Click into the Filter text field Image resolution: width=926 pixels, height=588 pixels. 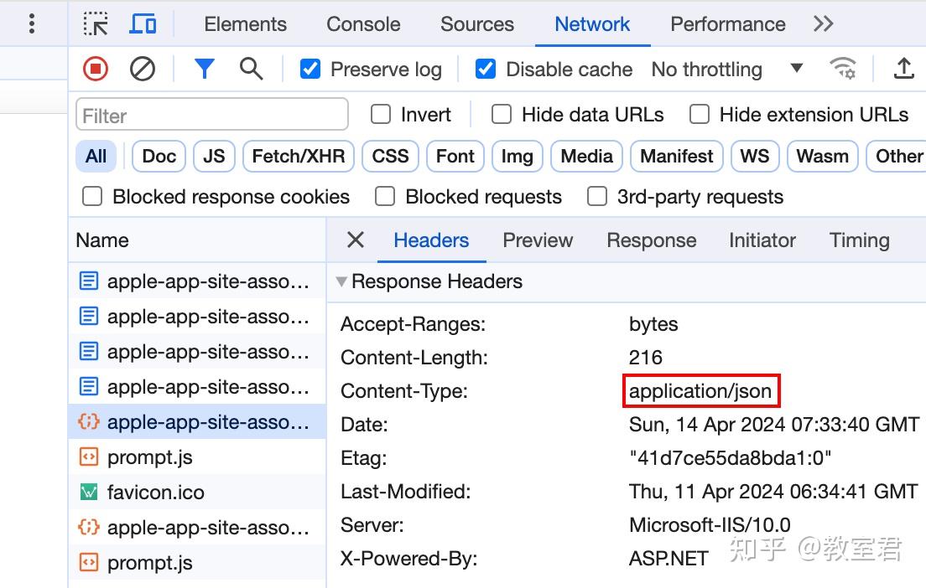point(212,115)
